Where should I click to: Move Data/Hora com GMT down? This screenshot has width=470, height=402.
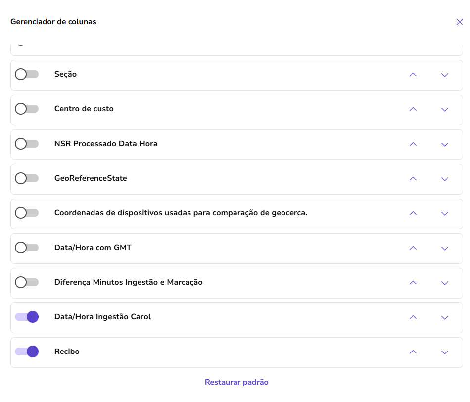(444, 249)
